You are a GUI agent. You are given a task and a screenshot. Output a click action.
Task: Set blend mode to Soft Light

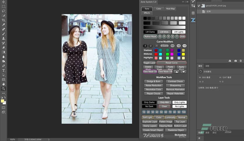147,118
